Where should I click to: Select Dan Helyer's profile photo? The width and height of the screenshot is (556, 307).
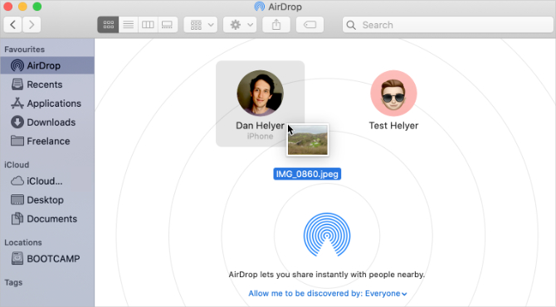(x=261, y=93)
